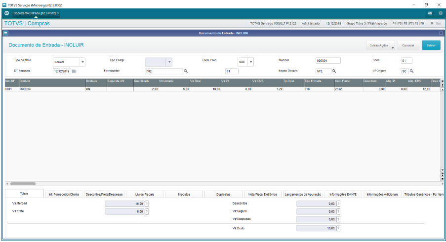Cancel the entry with Cancelar
446x242 pixels.
pyautogui.click(x=408, y=45)
